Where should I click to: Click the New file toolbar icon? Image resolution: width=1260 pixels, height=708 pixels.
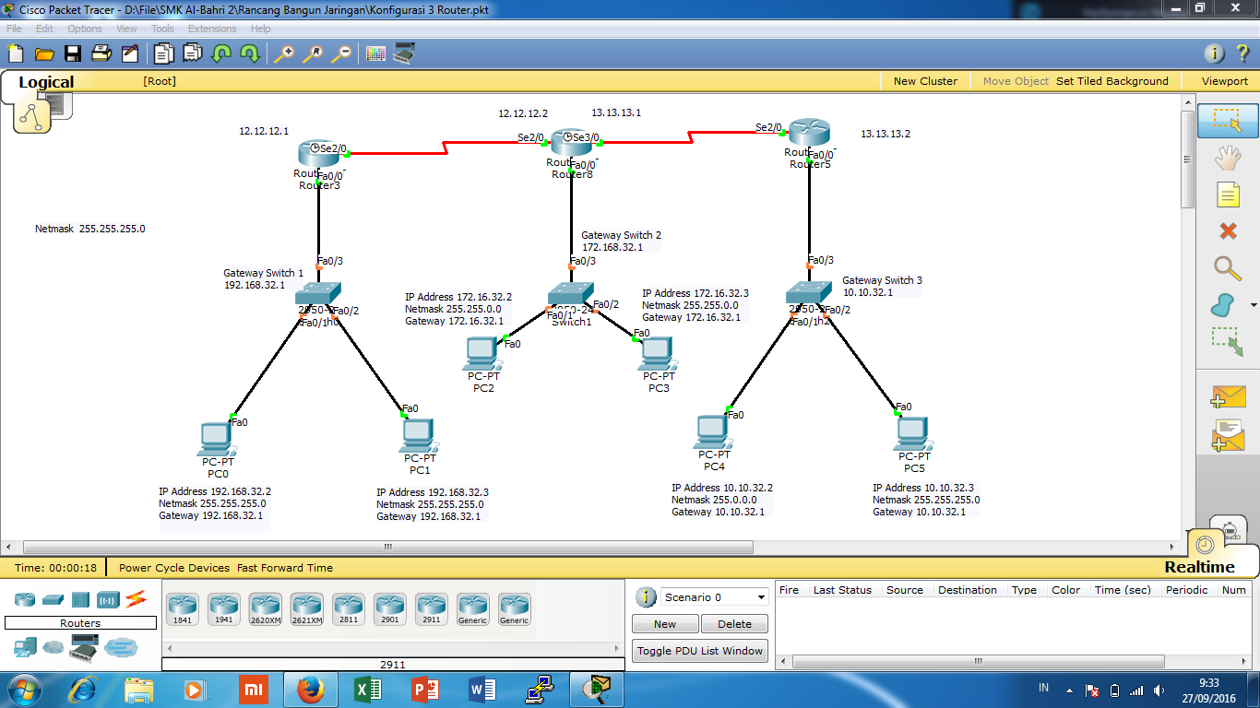(17, 53)
